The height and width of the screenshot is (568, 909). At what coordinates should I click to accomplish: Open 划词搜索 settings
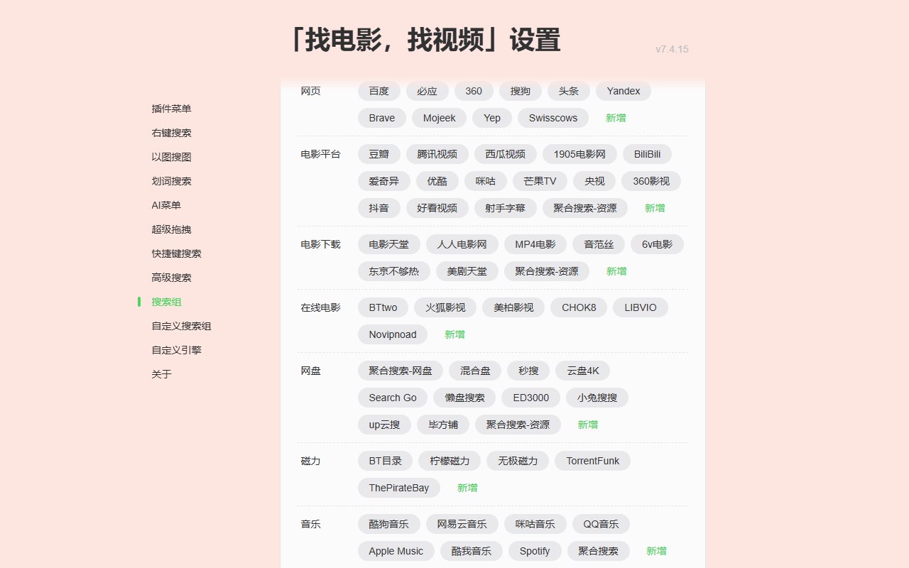pos(171,181)
